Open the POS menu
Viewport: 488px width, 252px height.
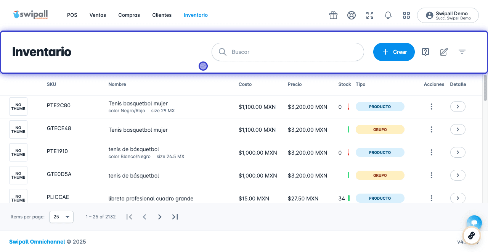tap(72, 15)
